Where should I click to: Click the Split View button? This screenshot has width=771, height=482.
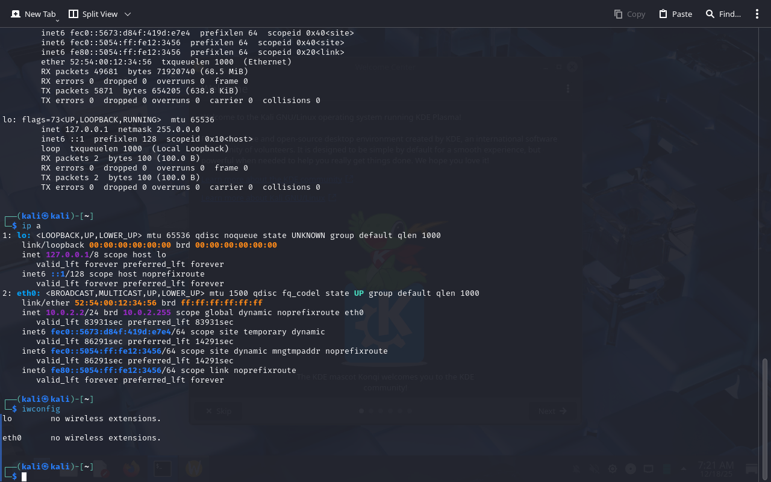pyautogui.click(x=93, y=14)
